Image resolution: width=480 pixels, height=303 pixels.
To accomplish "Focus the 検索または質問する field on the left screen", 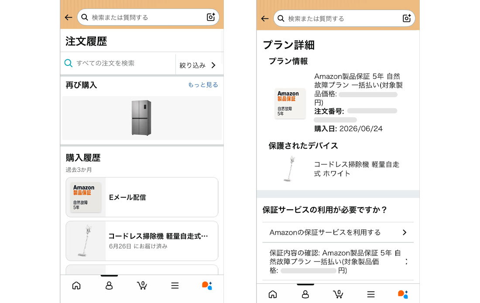I will pos(148,17).
